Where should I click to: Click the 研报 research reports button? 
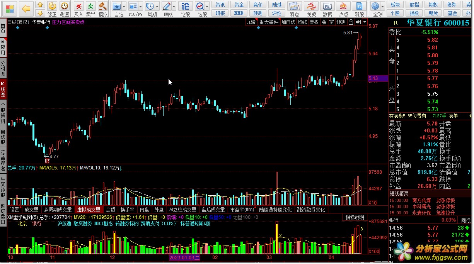tap(220, 13)
